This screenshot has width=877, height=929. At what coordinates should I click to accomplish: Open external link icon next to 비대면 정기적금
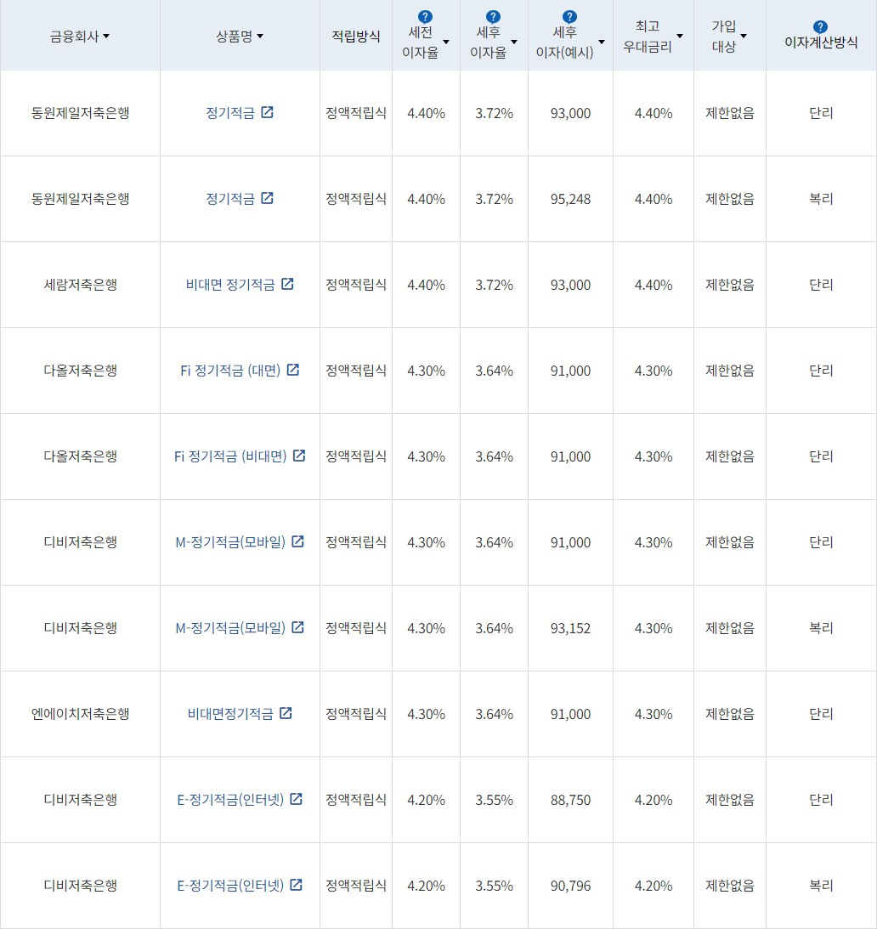pos(288,284)
